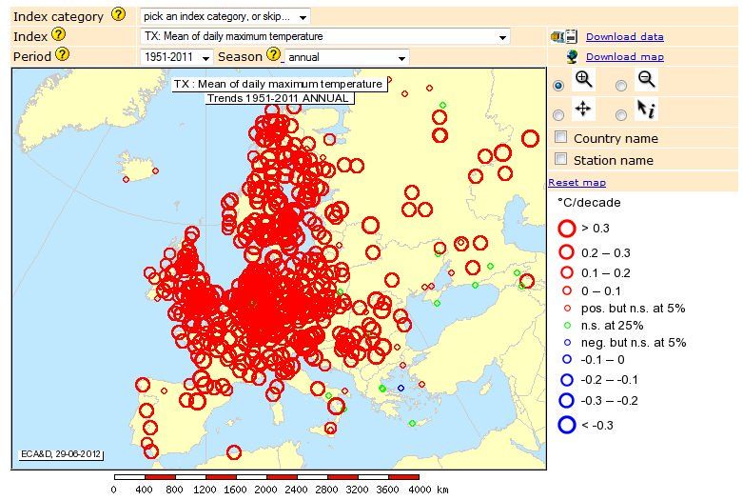Image resolution: width=743 pixels, height=500 pixels.
Task: Click the green station marker on Crete
Action: (x=412, y=423)
